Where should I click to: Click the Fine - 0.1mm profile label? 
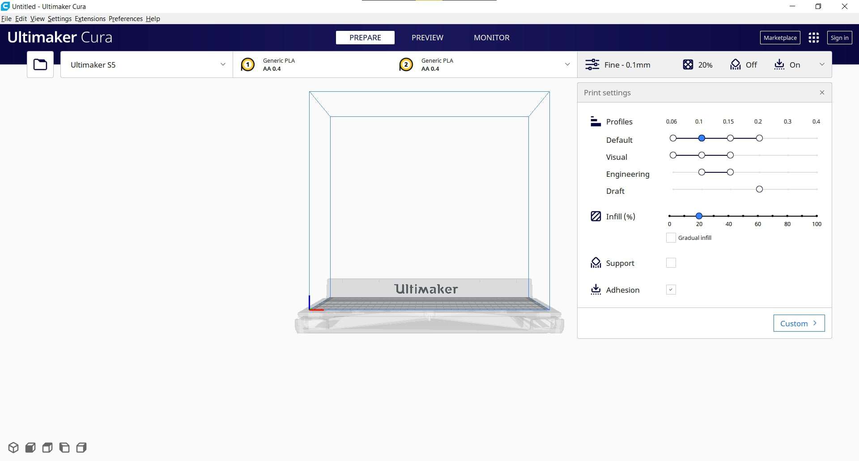(x=627, y=65)
